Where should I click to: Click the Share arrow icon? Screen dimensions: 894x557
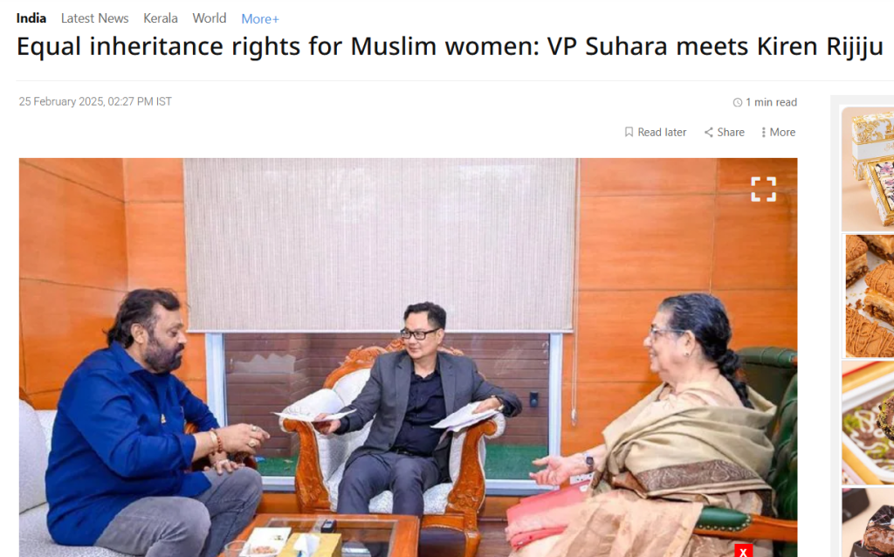click(709, 133)
